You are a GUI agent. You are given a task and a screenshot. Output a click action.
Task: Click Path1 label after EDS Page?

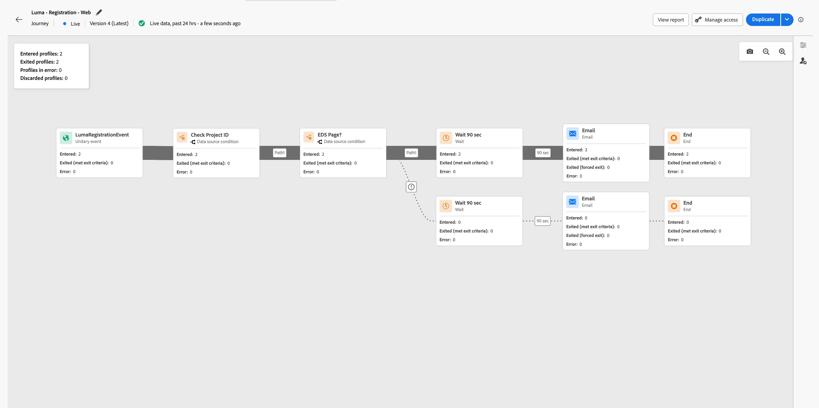pyautogui.click(x=411, y=153)
